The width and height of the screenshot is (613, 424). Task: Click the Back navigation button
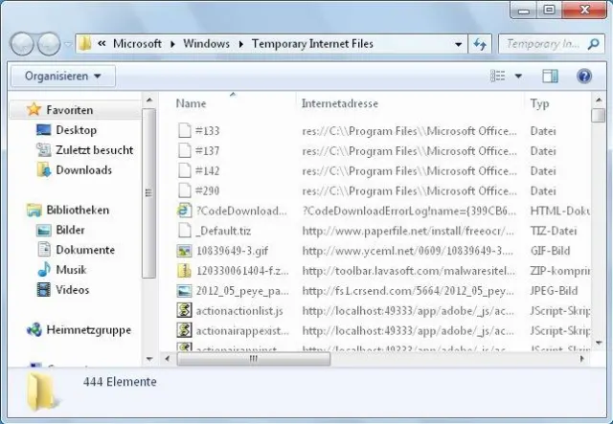click(x=22, y=44)
